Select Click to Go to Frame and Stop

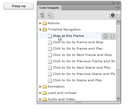78,42
